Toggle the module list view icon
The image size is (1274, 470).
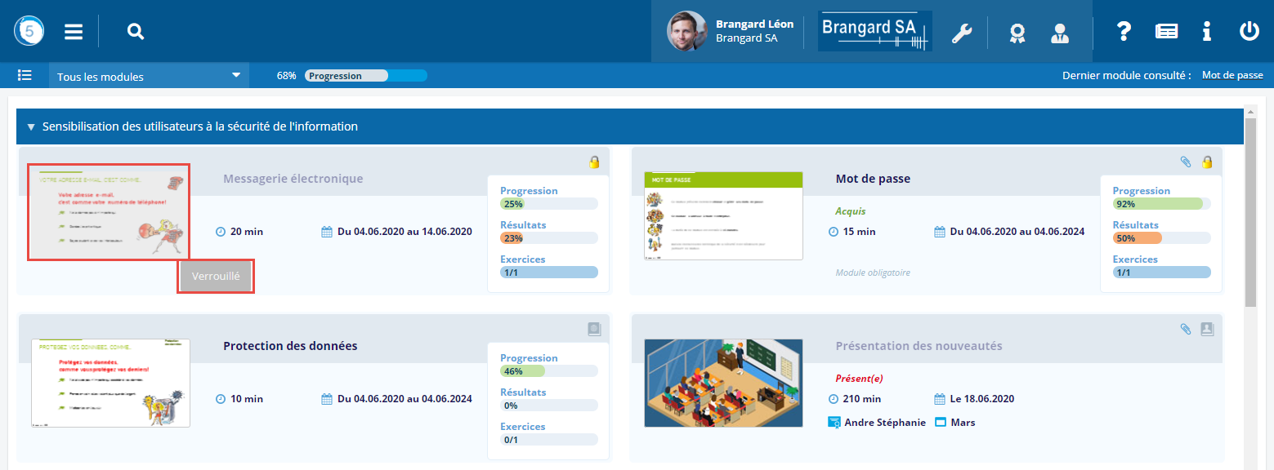tap(25, 75)
